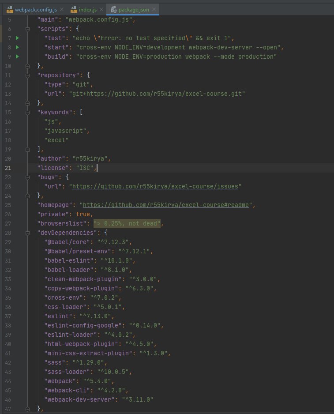
Task: Click fold end marker on line 14
Action: pyautogui.click(x=27, y=103)
